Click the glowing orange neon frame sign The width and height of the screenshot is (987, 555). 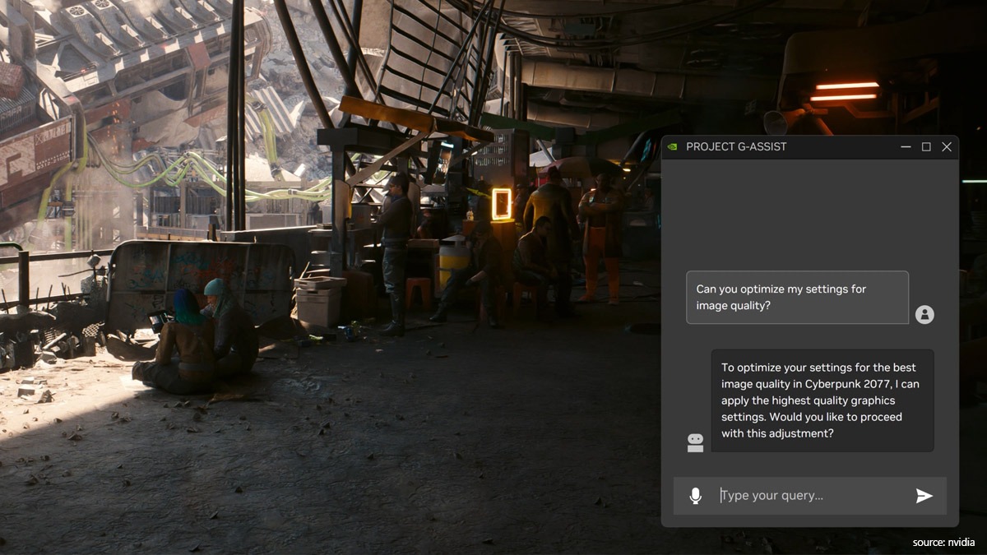click(x=501, y=204)
